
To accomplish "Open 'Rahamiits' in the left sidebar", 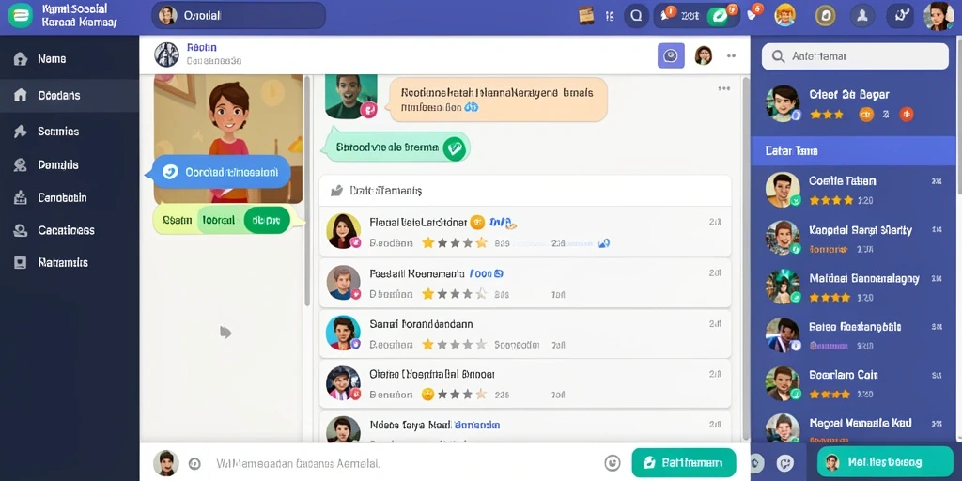I will pyautogui.click(x=70, y=263).
